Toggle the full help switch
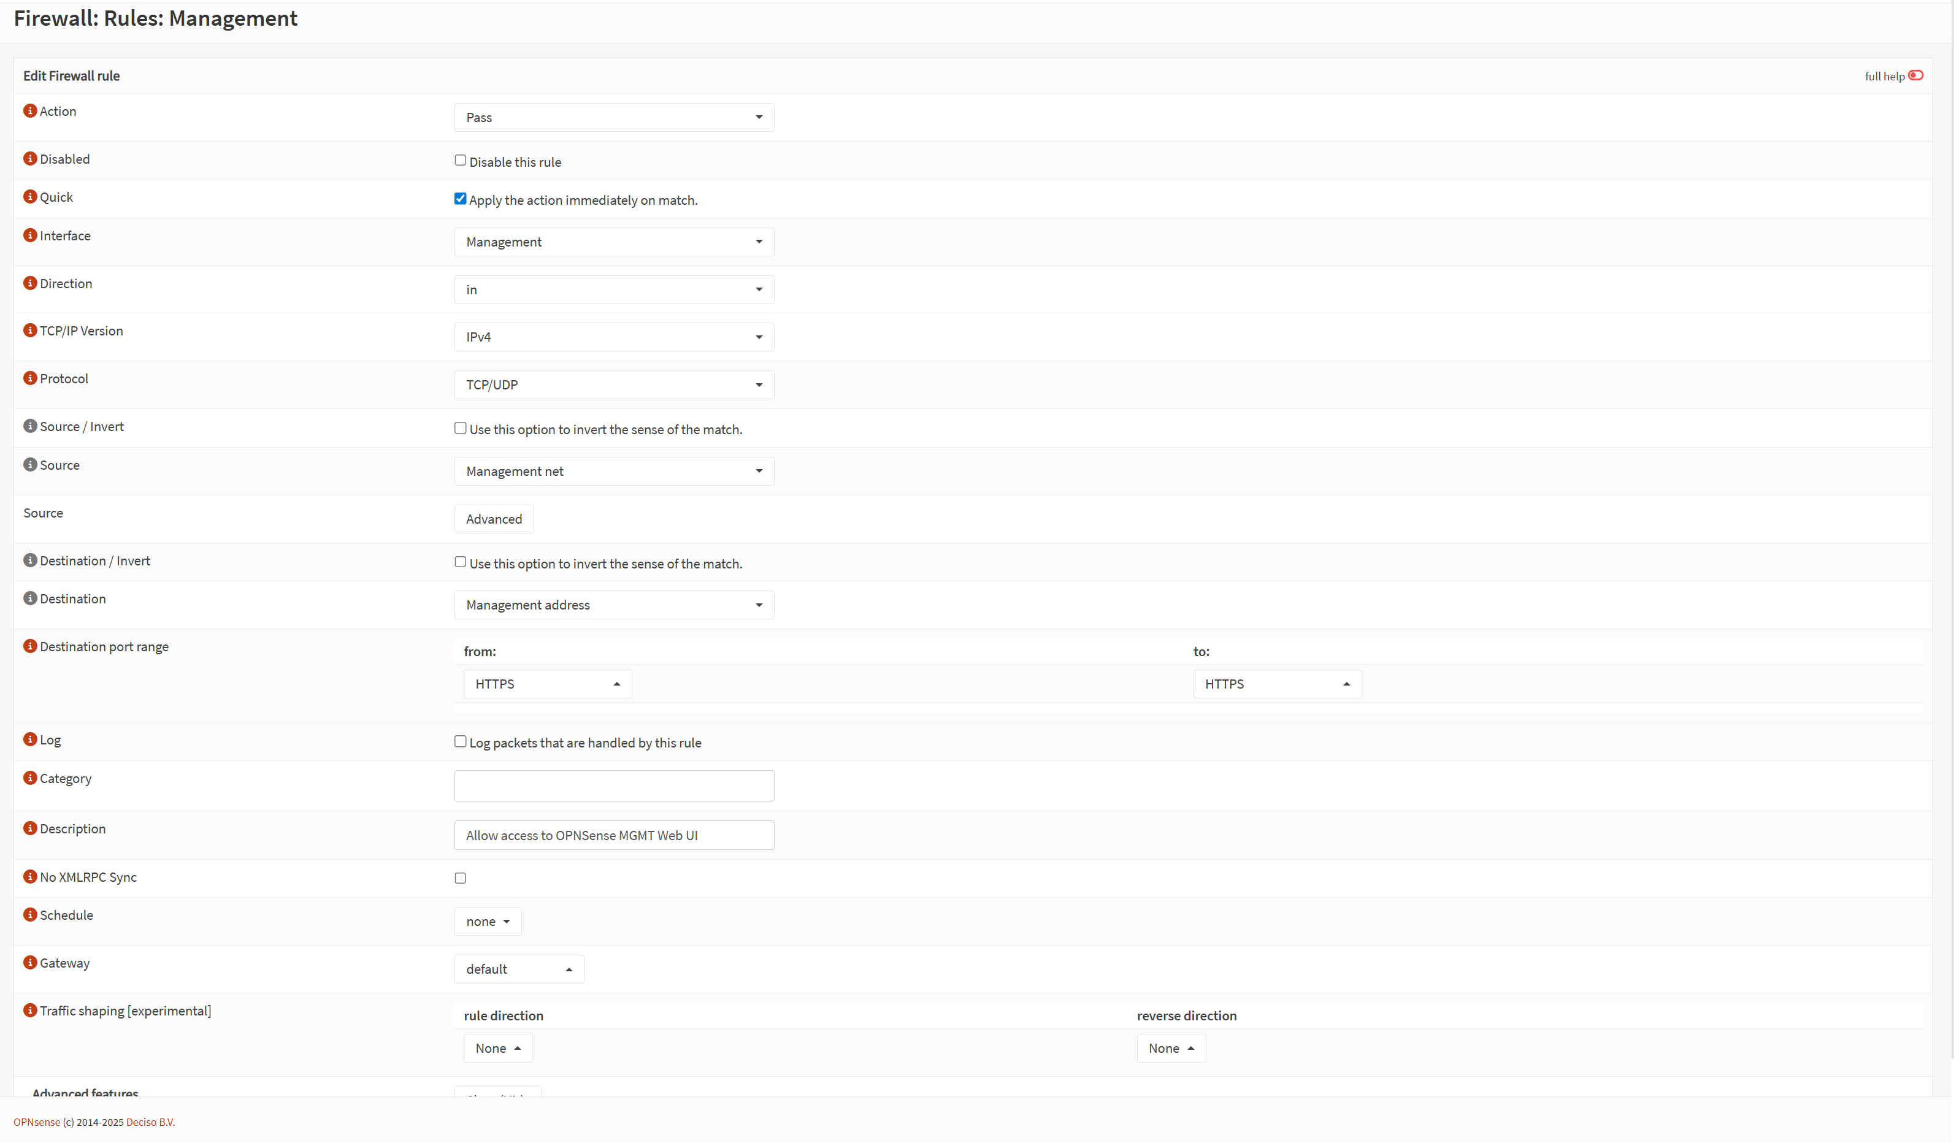The image size is (1954, 1143). pos(1916,75)
